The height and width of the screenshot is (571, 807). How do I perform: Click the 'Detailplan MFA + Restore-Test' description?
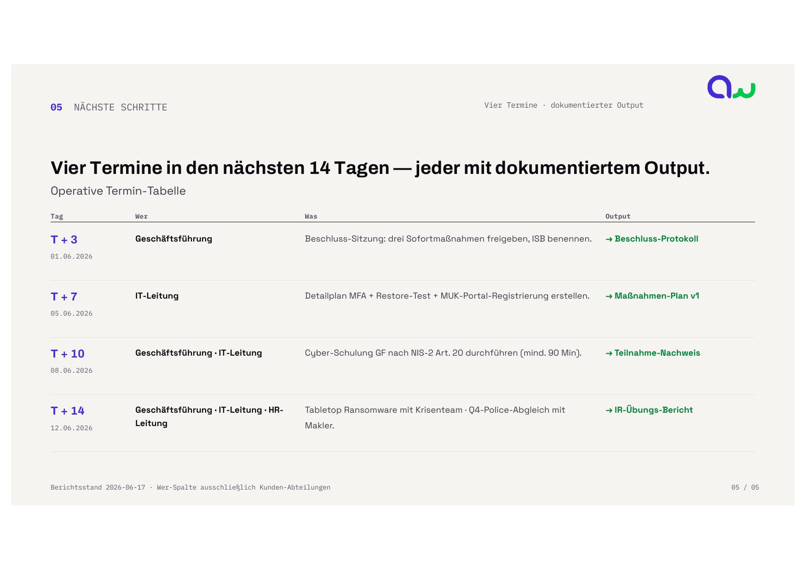pos(447,296)
